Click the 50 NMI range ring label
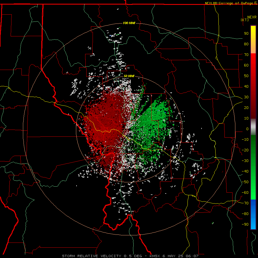This screenshot has width=258, height=258. pos(129,76)
